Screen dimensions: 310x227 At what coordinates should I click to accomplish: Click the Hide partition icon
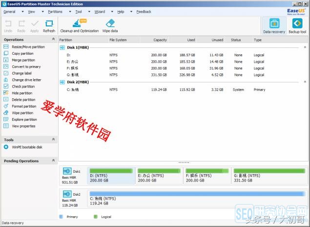(6, 93)
